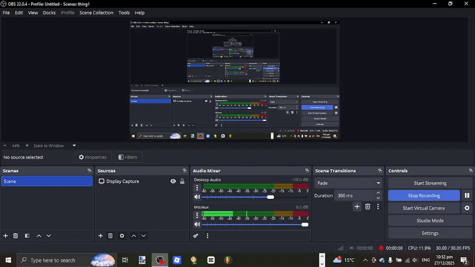Pop out the Audio Mixer dock
The width and height of the screenshot is (475, 267).
307,171
